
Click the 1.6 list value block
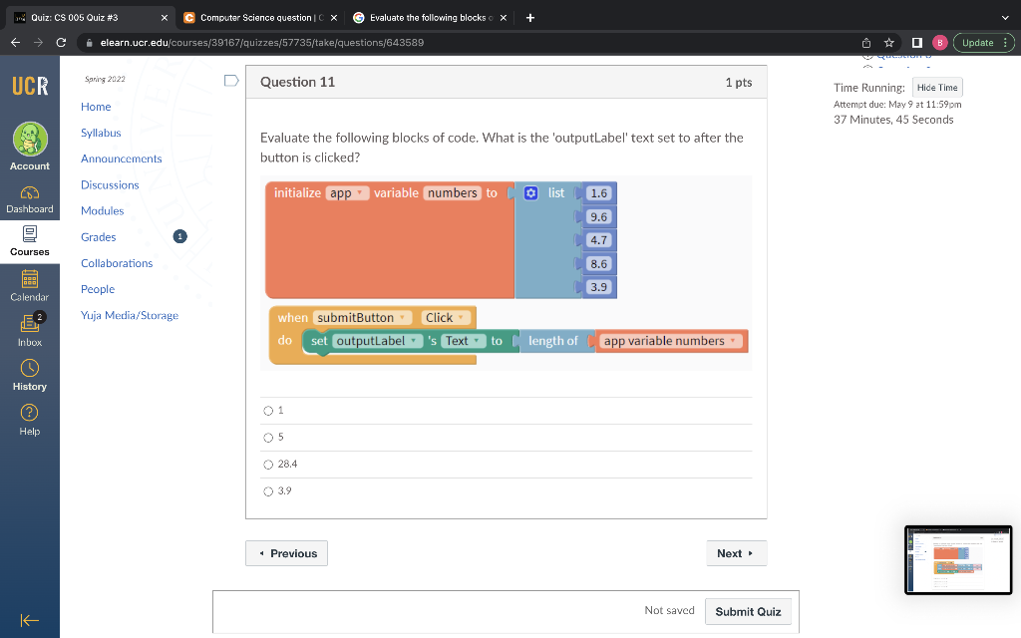click(598, 193)
